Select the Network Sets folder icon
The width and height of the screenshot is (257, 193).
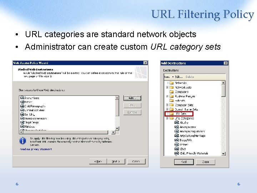(172, 87)
